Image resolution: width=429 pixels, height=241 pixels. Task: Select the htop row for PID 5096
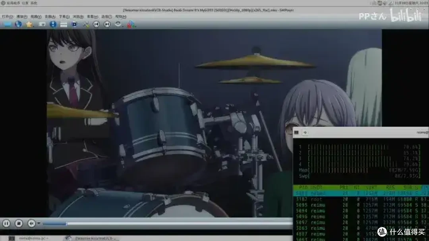(361, 217)
